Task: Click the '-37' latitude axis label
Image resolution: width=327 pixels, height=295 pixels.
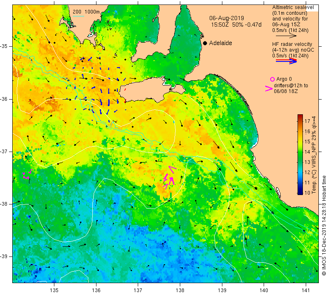Action: coord(4,151)
